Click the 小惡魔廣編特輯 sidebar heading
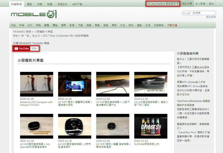This screenshot has width=223, height=153. click(x=188, y=53)
